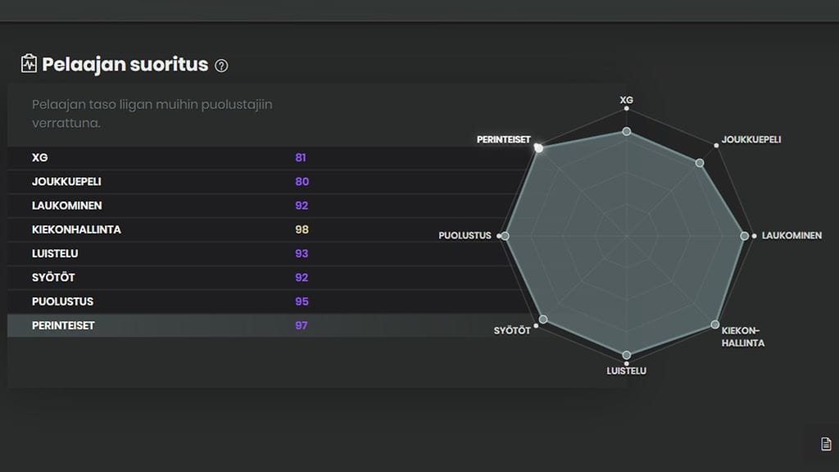839x472 pixels.
Task: Select the SYÖTÖT stat row
Action: pyautogui.click(x=164, y=278)
